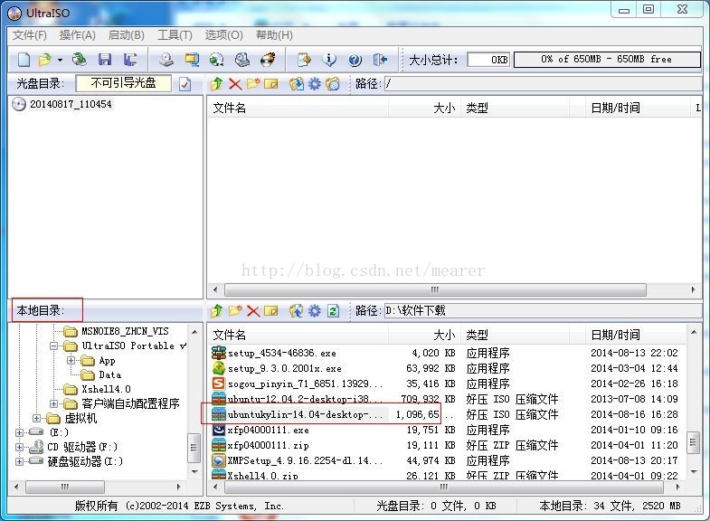
Task: Click the boot properties checkmark document icon
Action: [x=185, y=84]
